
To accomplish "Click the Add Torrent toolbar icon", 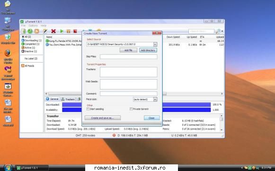I will point(24,31).
